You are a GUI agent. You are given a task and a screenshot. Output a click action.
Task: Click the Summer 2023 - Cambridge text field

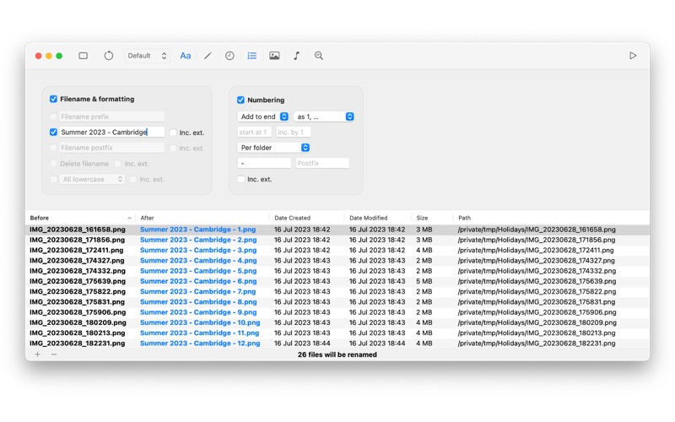(112, 133)
